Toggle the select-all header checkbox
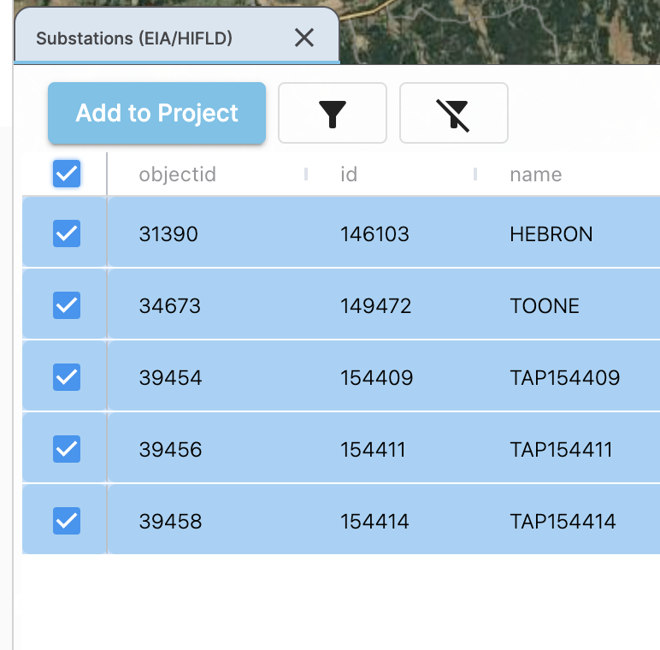The height and width of the screenshot is (650, 660). coord(67,174)
